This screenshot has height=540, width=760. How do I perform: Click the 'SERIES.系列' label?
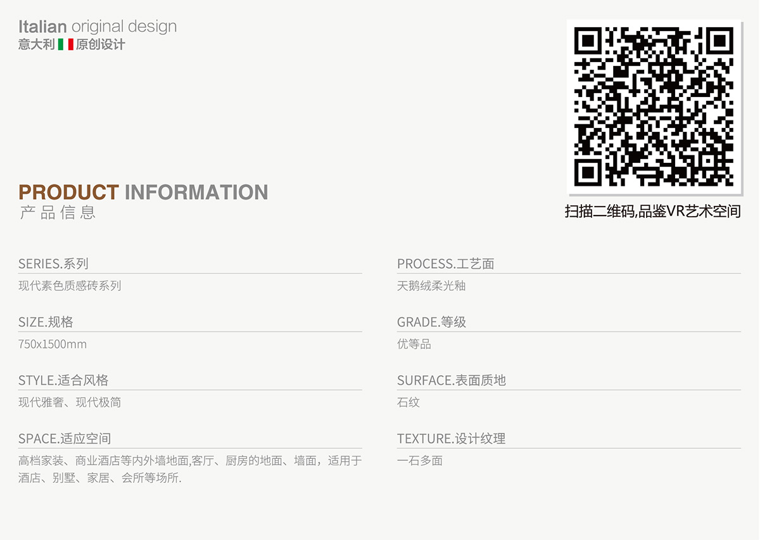tap(53, 264)
